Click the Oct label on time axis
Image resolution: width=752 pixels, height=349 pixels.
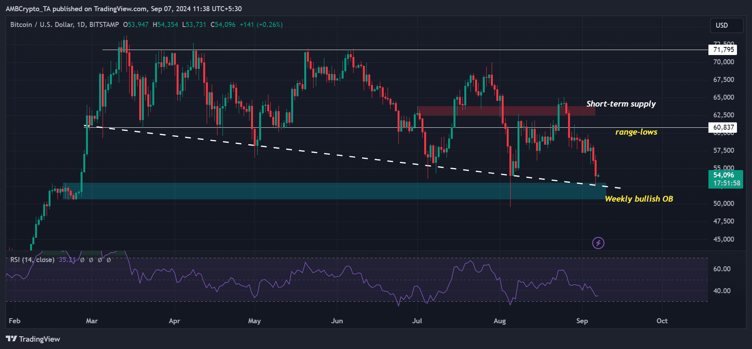pyautogui.click(x=662, y=321)
